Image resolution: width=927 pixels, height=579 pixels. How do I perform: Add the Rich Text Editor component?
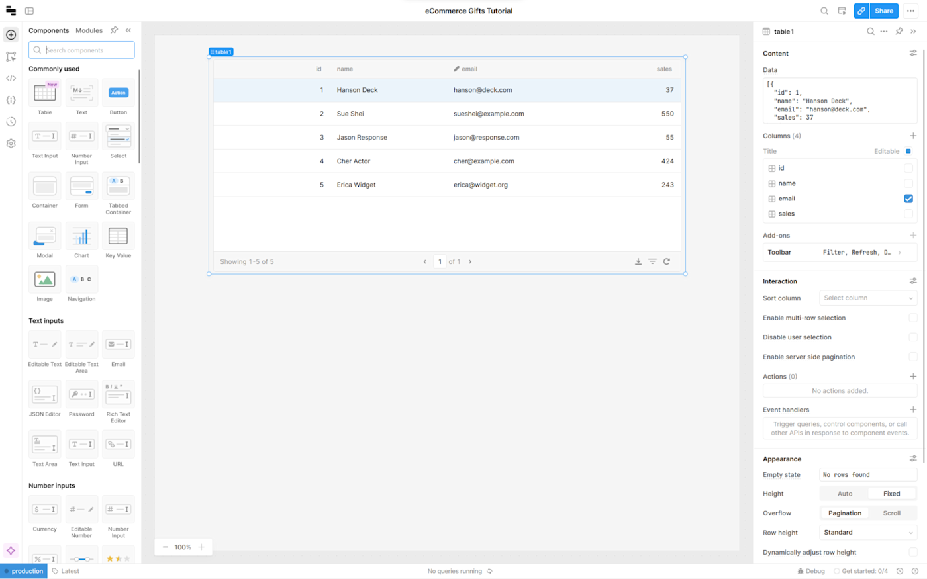pyautogui.click(x=119, y=402)
